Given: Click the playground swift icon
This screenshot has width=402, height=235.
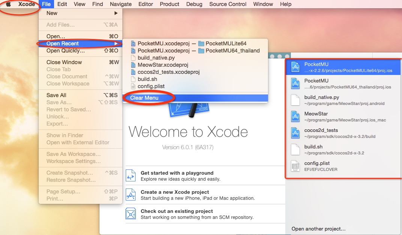Looking at the screenshot, I should (131, 176).
